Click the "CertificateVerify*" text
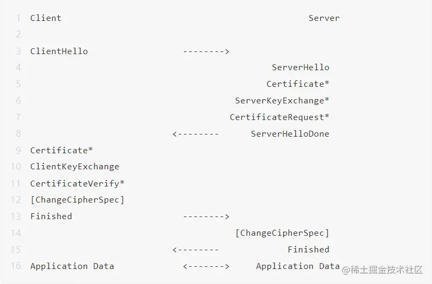 77,183
